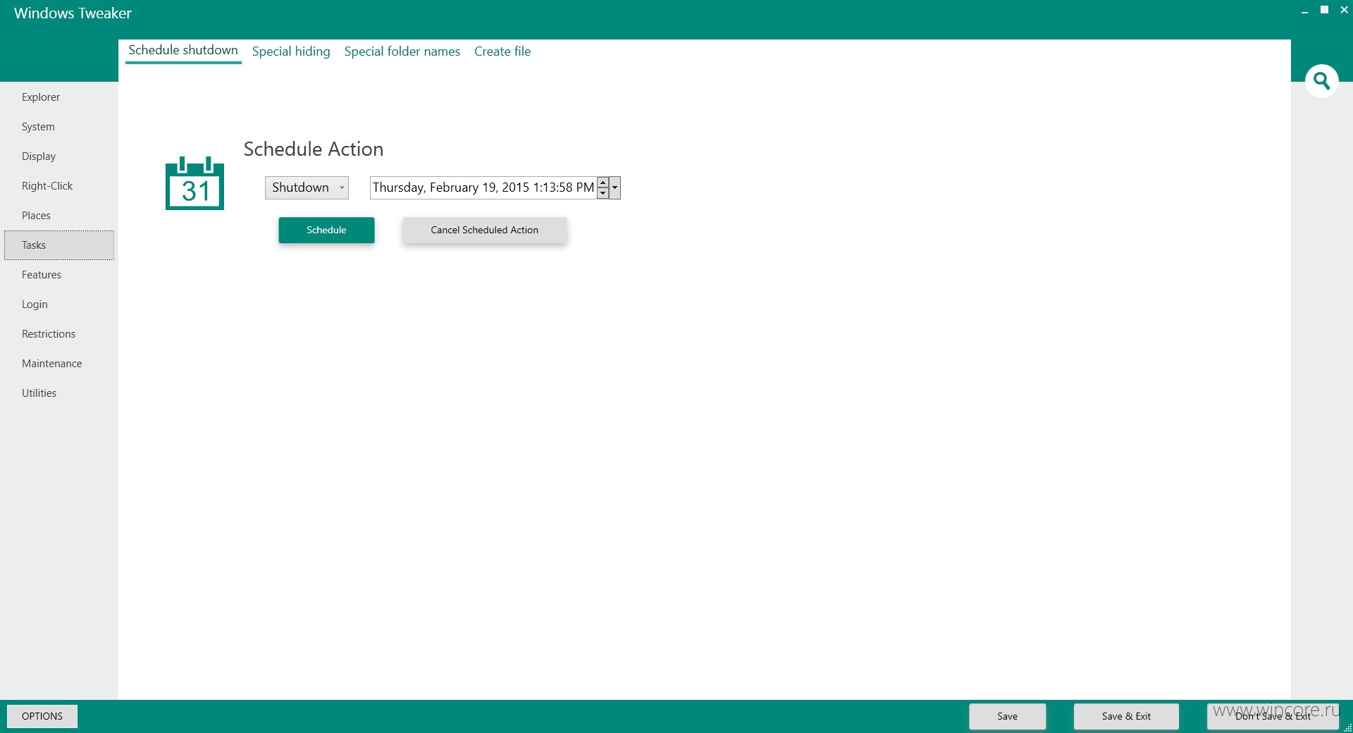Open the date picker dropdown arrow
This screenshot has height=733, width=1353.
click(615, 187)
